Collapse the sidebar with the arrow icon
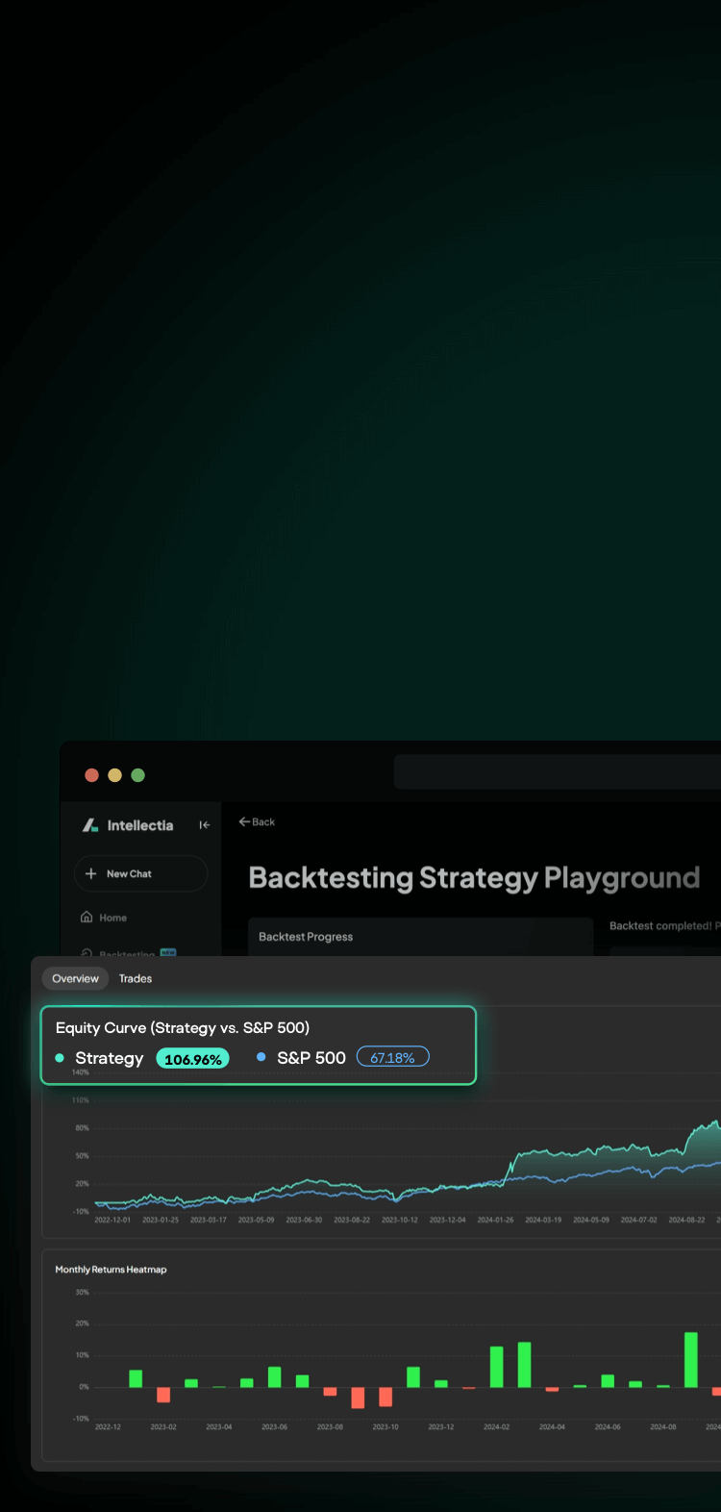The height and width of the screenshot is (1512, 721). point(204,825)
